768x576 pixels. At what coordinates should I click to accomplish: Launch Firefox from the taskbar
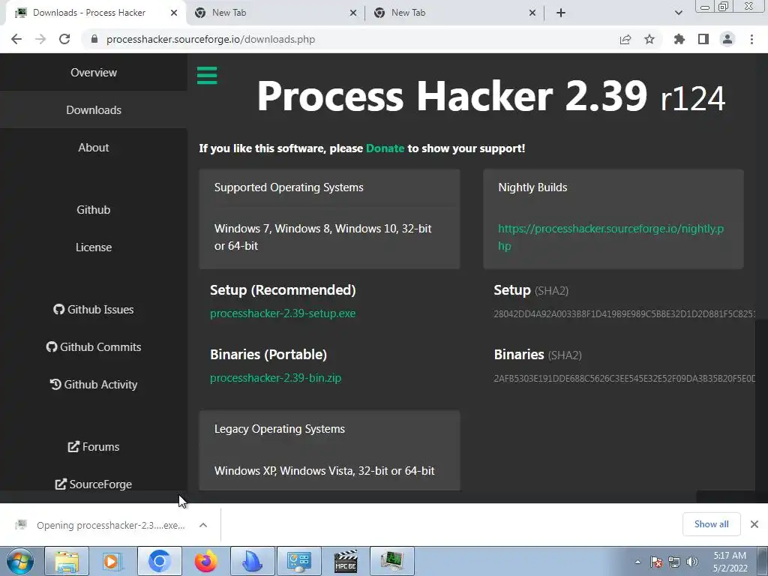[205, 561]
